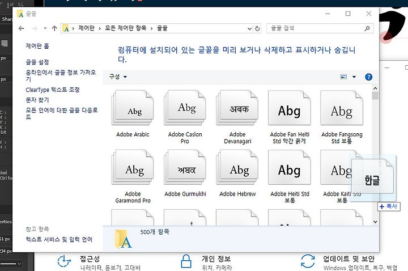Screen dimensions: 408x271
Task: Go back with the back arrow
Action: (x=22, y=28)
